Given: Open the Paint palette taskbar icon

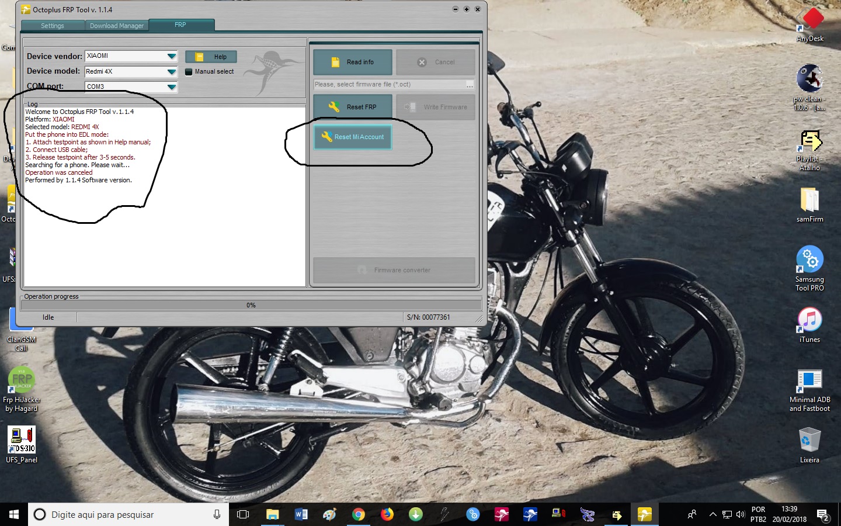Looking at the screenshot, I should tap(330, 514).
